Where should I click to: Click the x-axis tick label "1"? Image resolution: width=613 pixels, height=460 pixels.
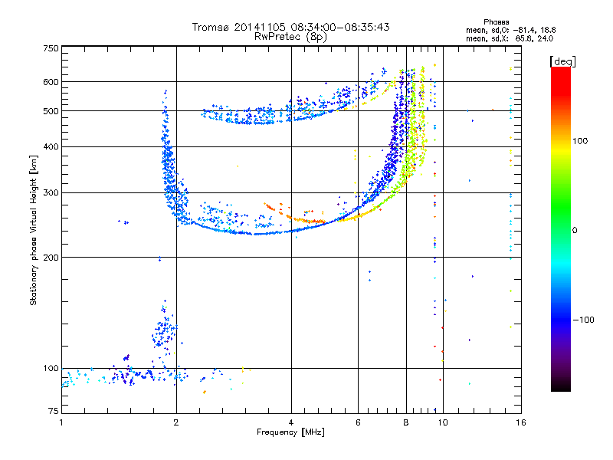coord(61,422)
